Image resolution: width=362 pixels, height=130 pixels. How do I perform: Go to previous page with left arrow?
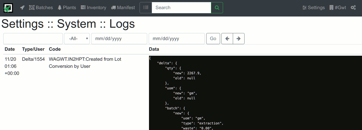pos(227,39)
